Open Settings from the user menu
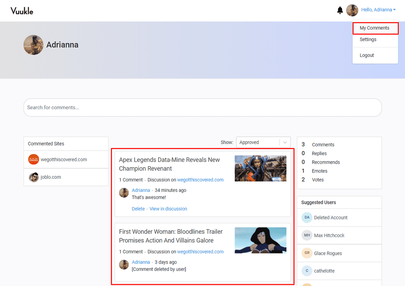Viewport: 405px width, 286px height. [x=368, y=40]
